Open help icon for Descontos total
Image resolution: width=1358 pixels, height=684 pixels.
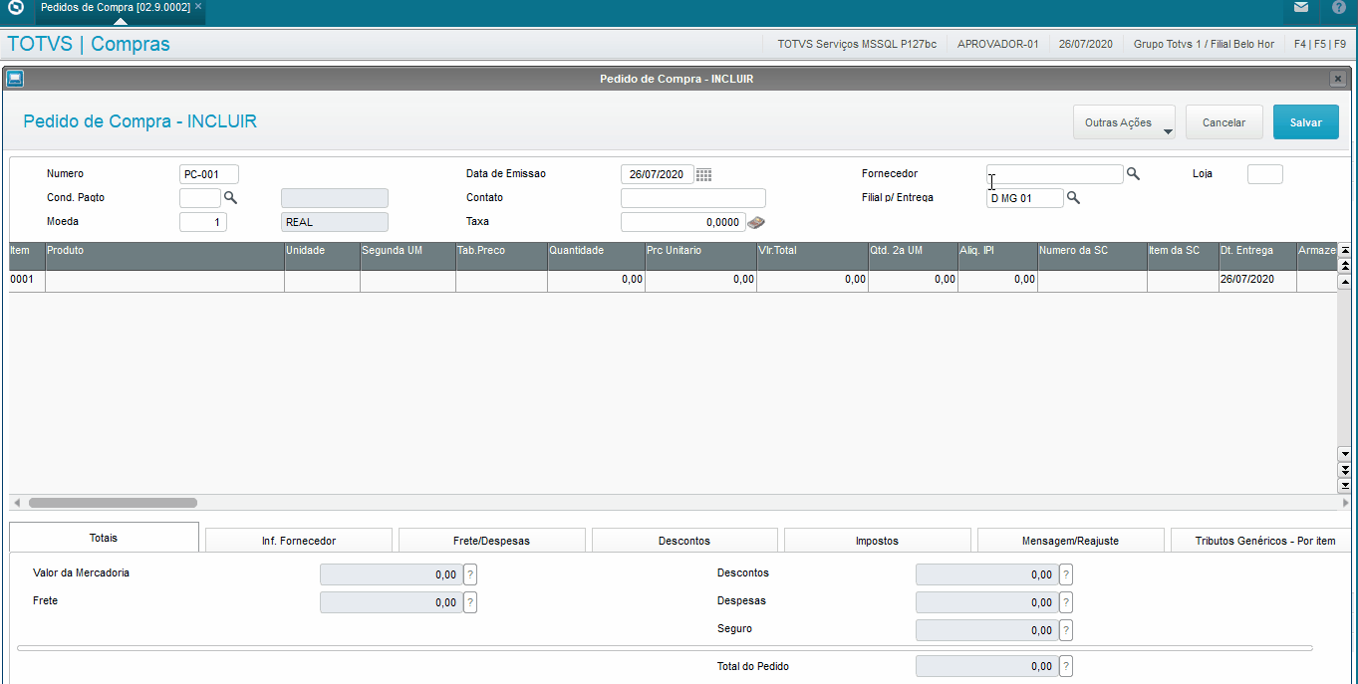(1066, 574)
